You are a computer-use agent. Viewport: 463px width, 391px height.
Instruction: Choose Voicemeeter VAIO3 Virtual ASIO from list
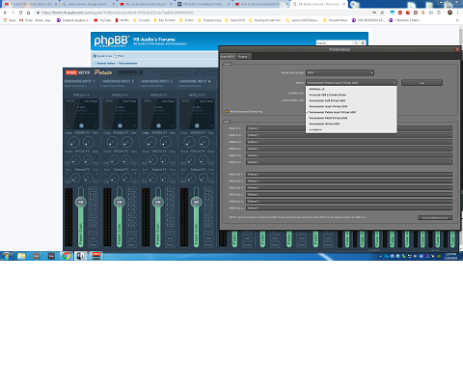tap(328, 118)
